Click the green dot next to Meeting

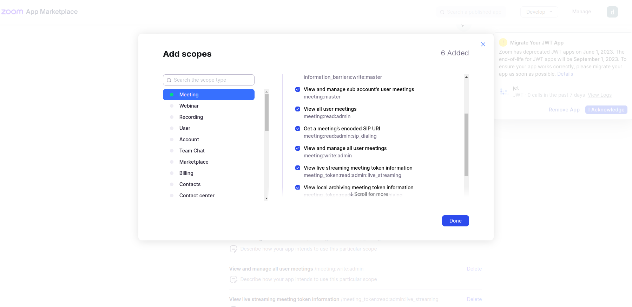[172, 95]
